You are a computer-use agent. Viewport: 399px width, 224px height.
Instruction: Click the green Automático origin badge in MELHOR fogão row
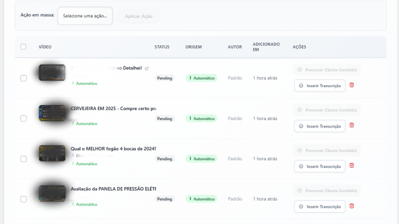pyautogui.click(x=201, y=159)
